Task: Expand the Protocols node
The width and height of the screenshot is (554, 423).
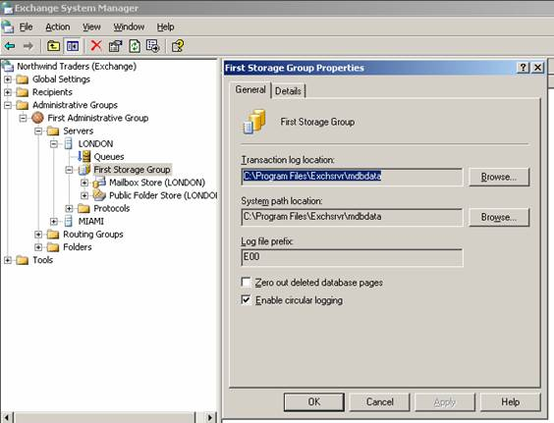Action: coord(69,208)
